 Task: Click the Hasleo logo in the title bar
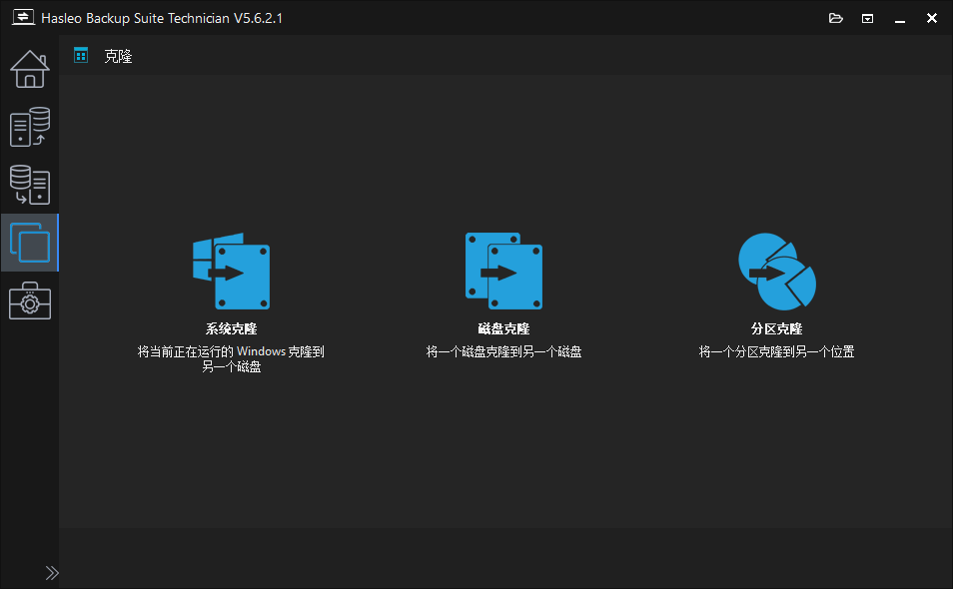[22, 17]
